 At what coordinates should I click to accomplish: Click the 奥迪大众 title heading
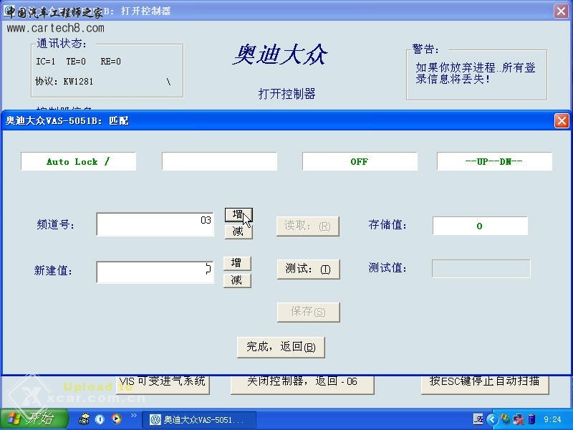(280, 55)
